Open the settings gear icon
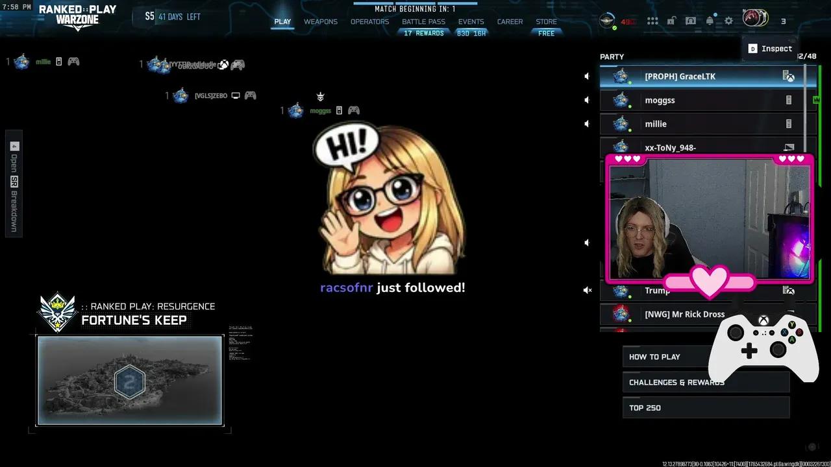Image resolution: width=831 pixels, height=467 pixels. [728, 21]
